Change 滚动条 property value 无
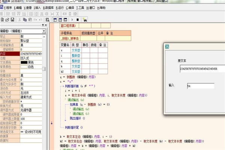 tap(31, 88)
